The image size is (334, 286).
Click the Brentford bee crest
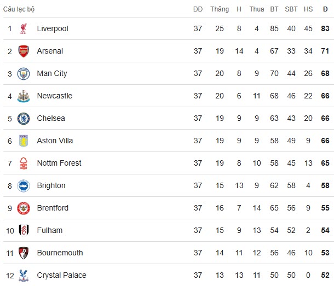[x=24, y=208]
